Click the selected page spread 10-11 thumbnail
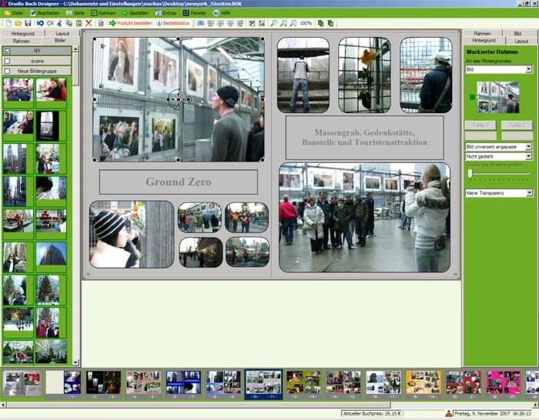This screenshot has height=420, width=539. (x=263, y=384)
